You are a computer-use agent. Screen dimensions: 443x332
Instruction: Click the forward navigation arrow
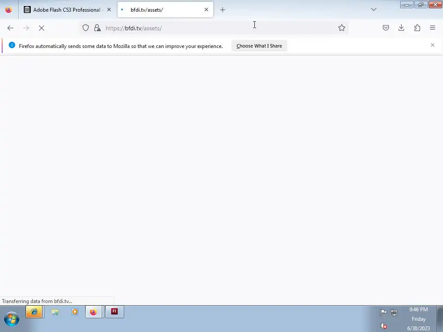[x=26, y=28]
